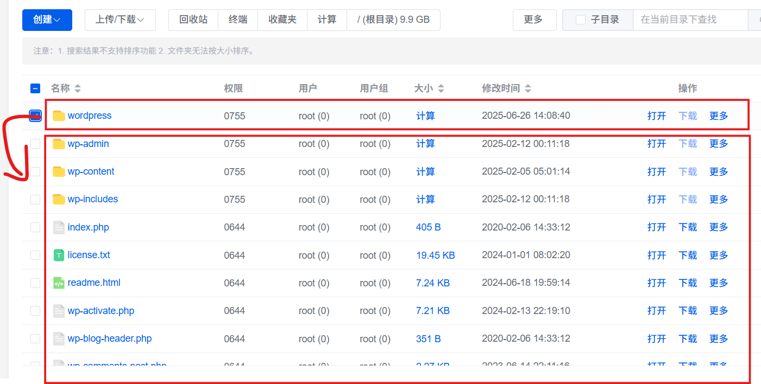
Task: Click the readme.html code file icon
Action: click(x=59, y=283)
